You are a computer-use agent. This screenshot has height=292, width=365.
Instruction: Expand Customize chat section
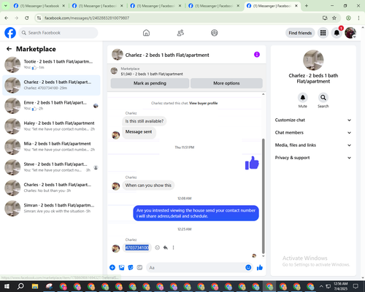313,120
